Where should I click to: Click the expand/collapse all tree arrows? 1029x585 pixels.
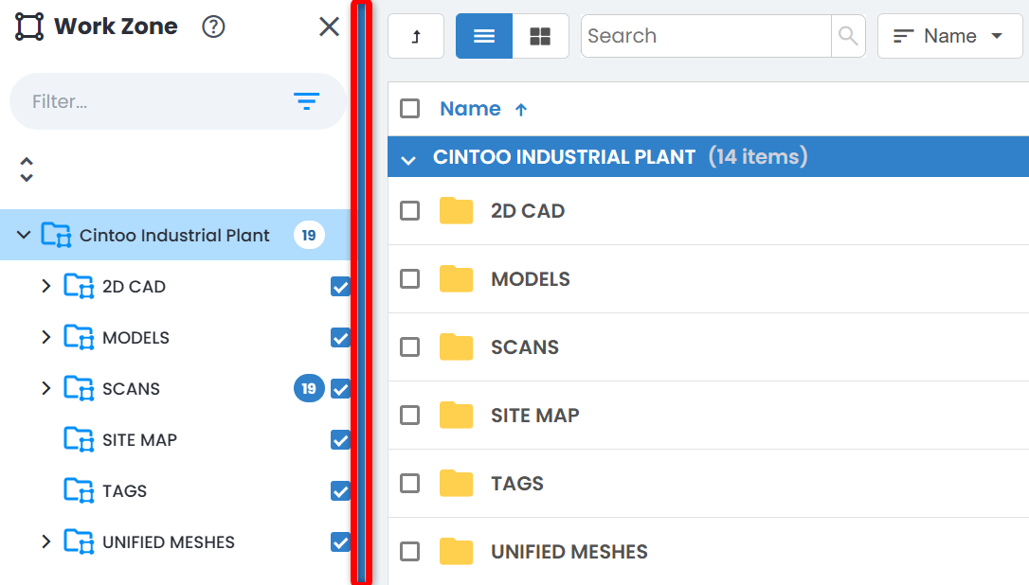click(x=27, y=169)
